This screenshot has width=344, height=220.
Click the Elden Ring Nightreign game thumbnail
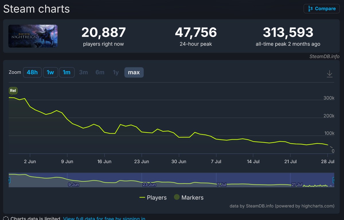coord(33,36)
